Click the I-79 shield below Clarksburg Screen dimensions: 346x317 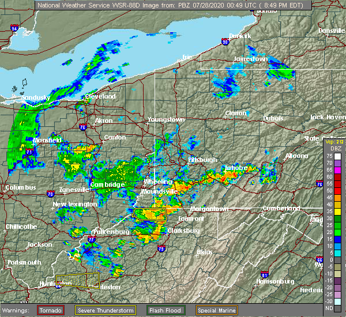(x=161, y=248)
